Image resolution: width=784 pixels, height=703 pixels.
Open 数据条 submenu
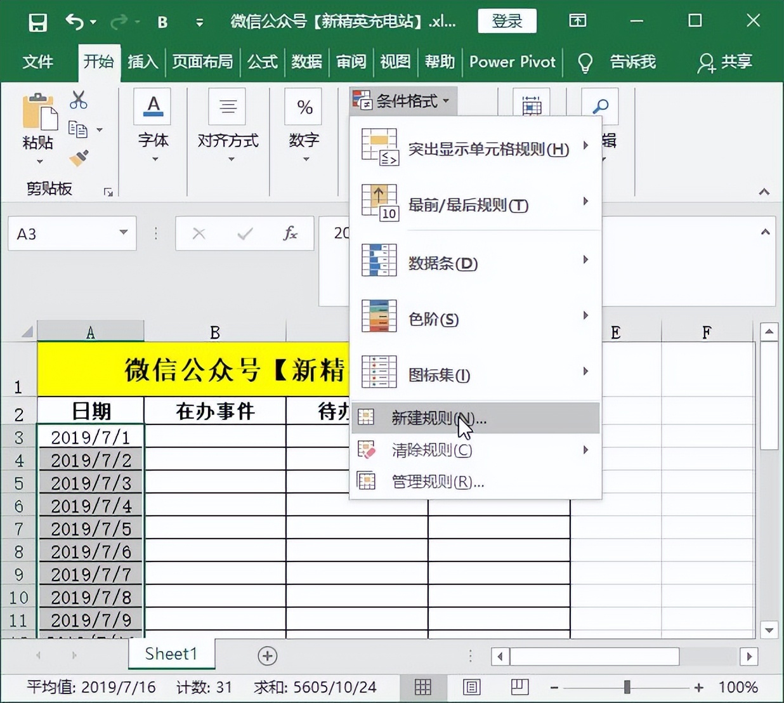click(x=475, y=261)
